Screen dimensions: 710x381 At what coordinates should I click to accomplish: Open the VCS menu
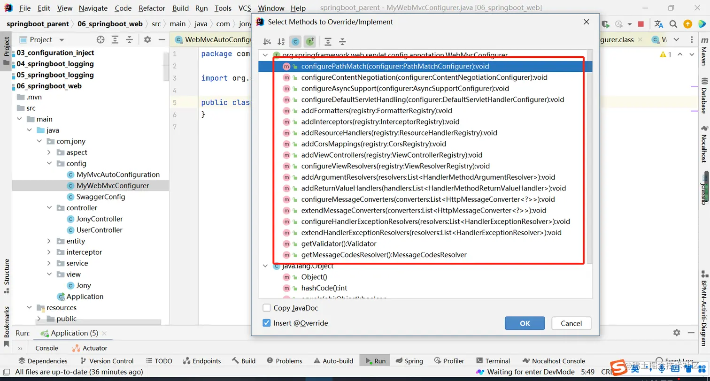click(245, 8)
